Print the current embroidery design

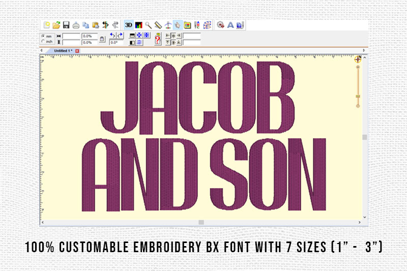click(x=76, y=25)
